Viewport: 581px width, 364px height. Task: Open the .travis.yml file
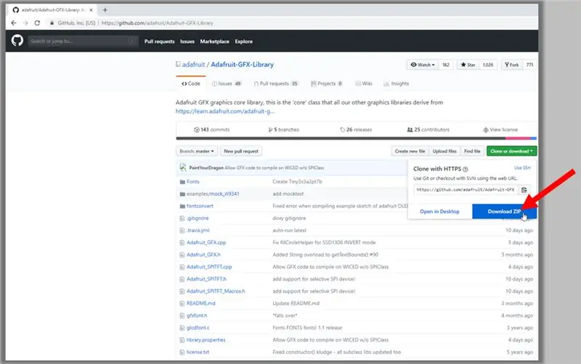point(198,230)
